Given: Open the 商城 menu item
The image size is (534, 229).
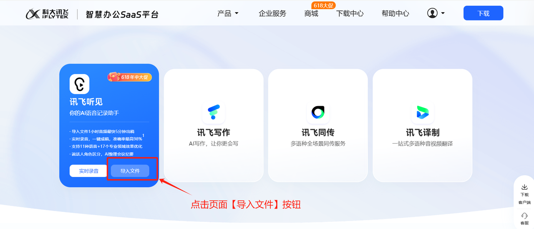Looking at the screenshot, I should (311, 13).
